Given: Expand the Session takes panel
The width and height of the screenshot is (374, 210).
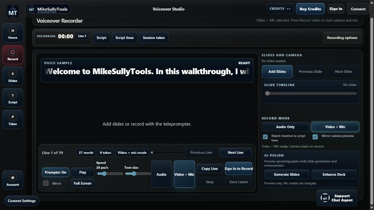Looking at the screenshot, I should click(154, 38).
